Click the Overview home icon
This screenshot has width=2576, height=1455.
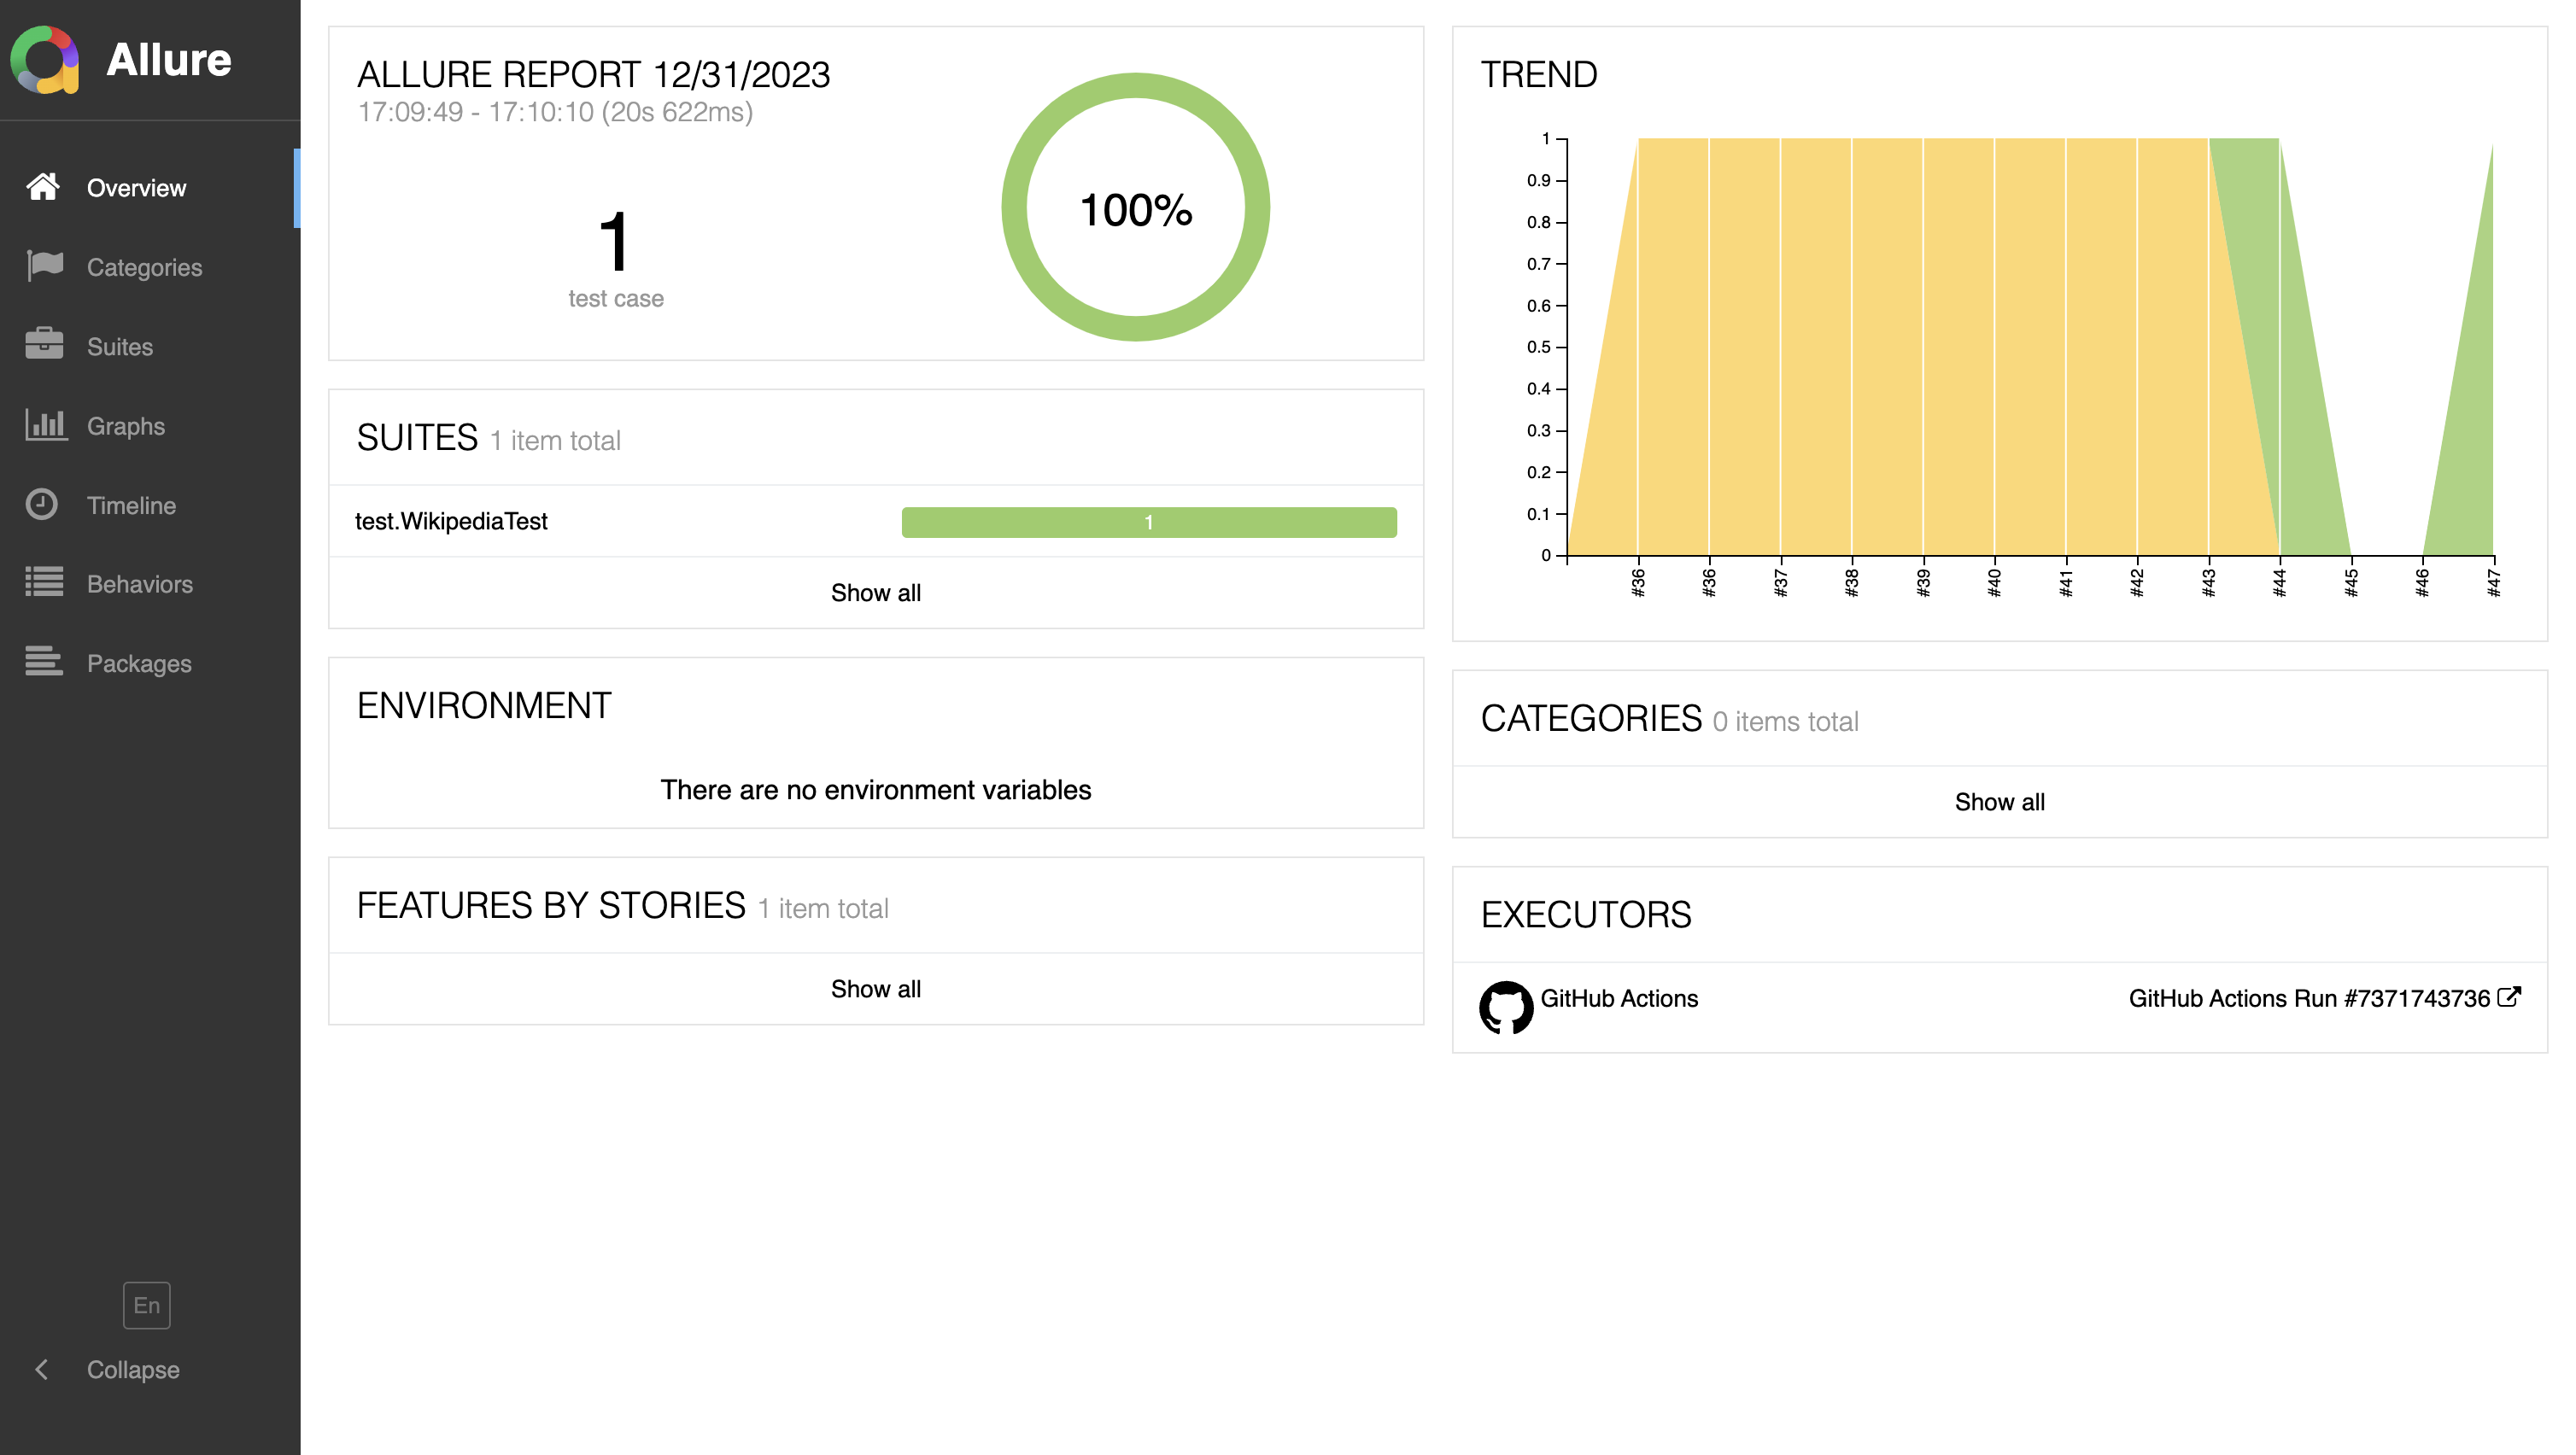pyautogui.click(x=43, y=187)
